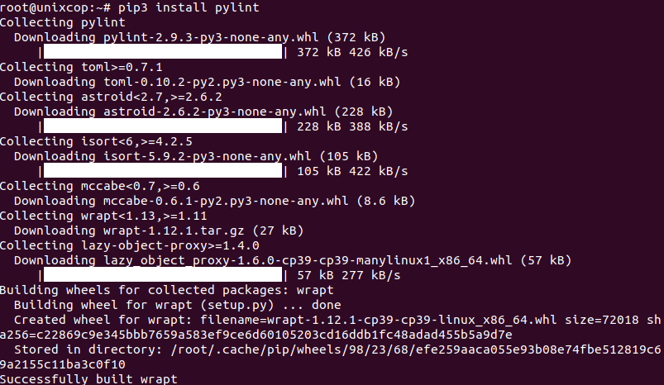Click the 228 kB 388 kB/s speed text

[352, 126]
